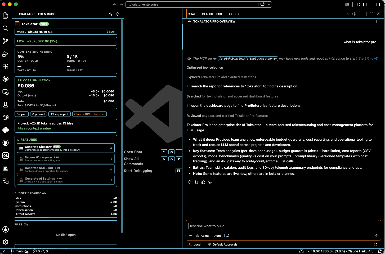Give thumbs down to the chat response
385x254 pixels.
point(210,182)
